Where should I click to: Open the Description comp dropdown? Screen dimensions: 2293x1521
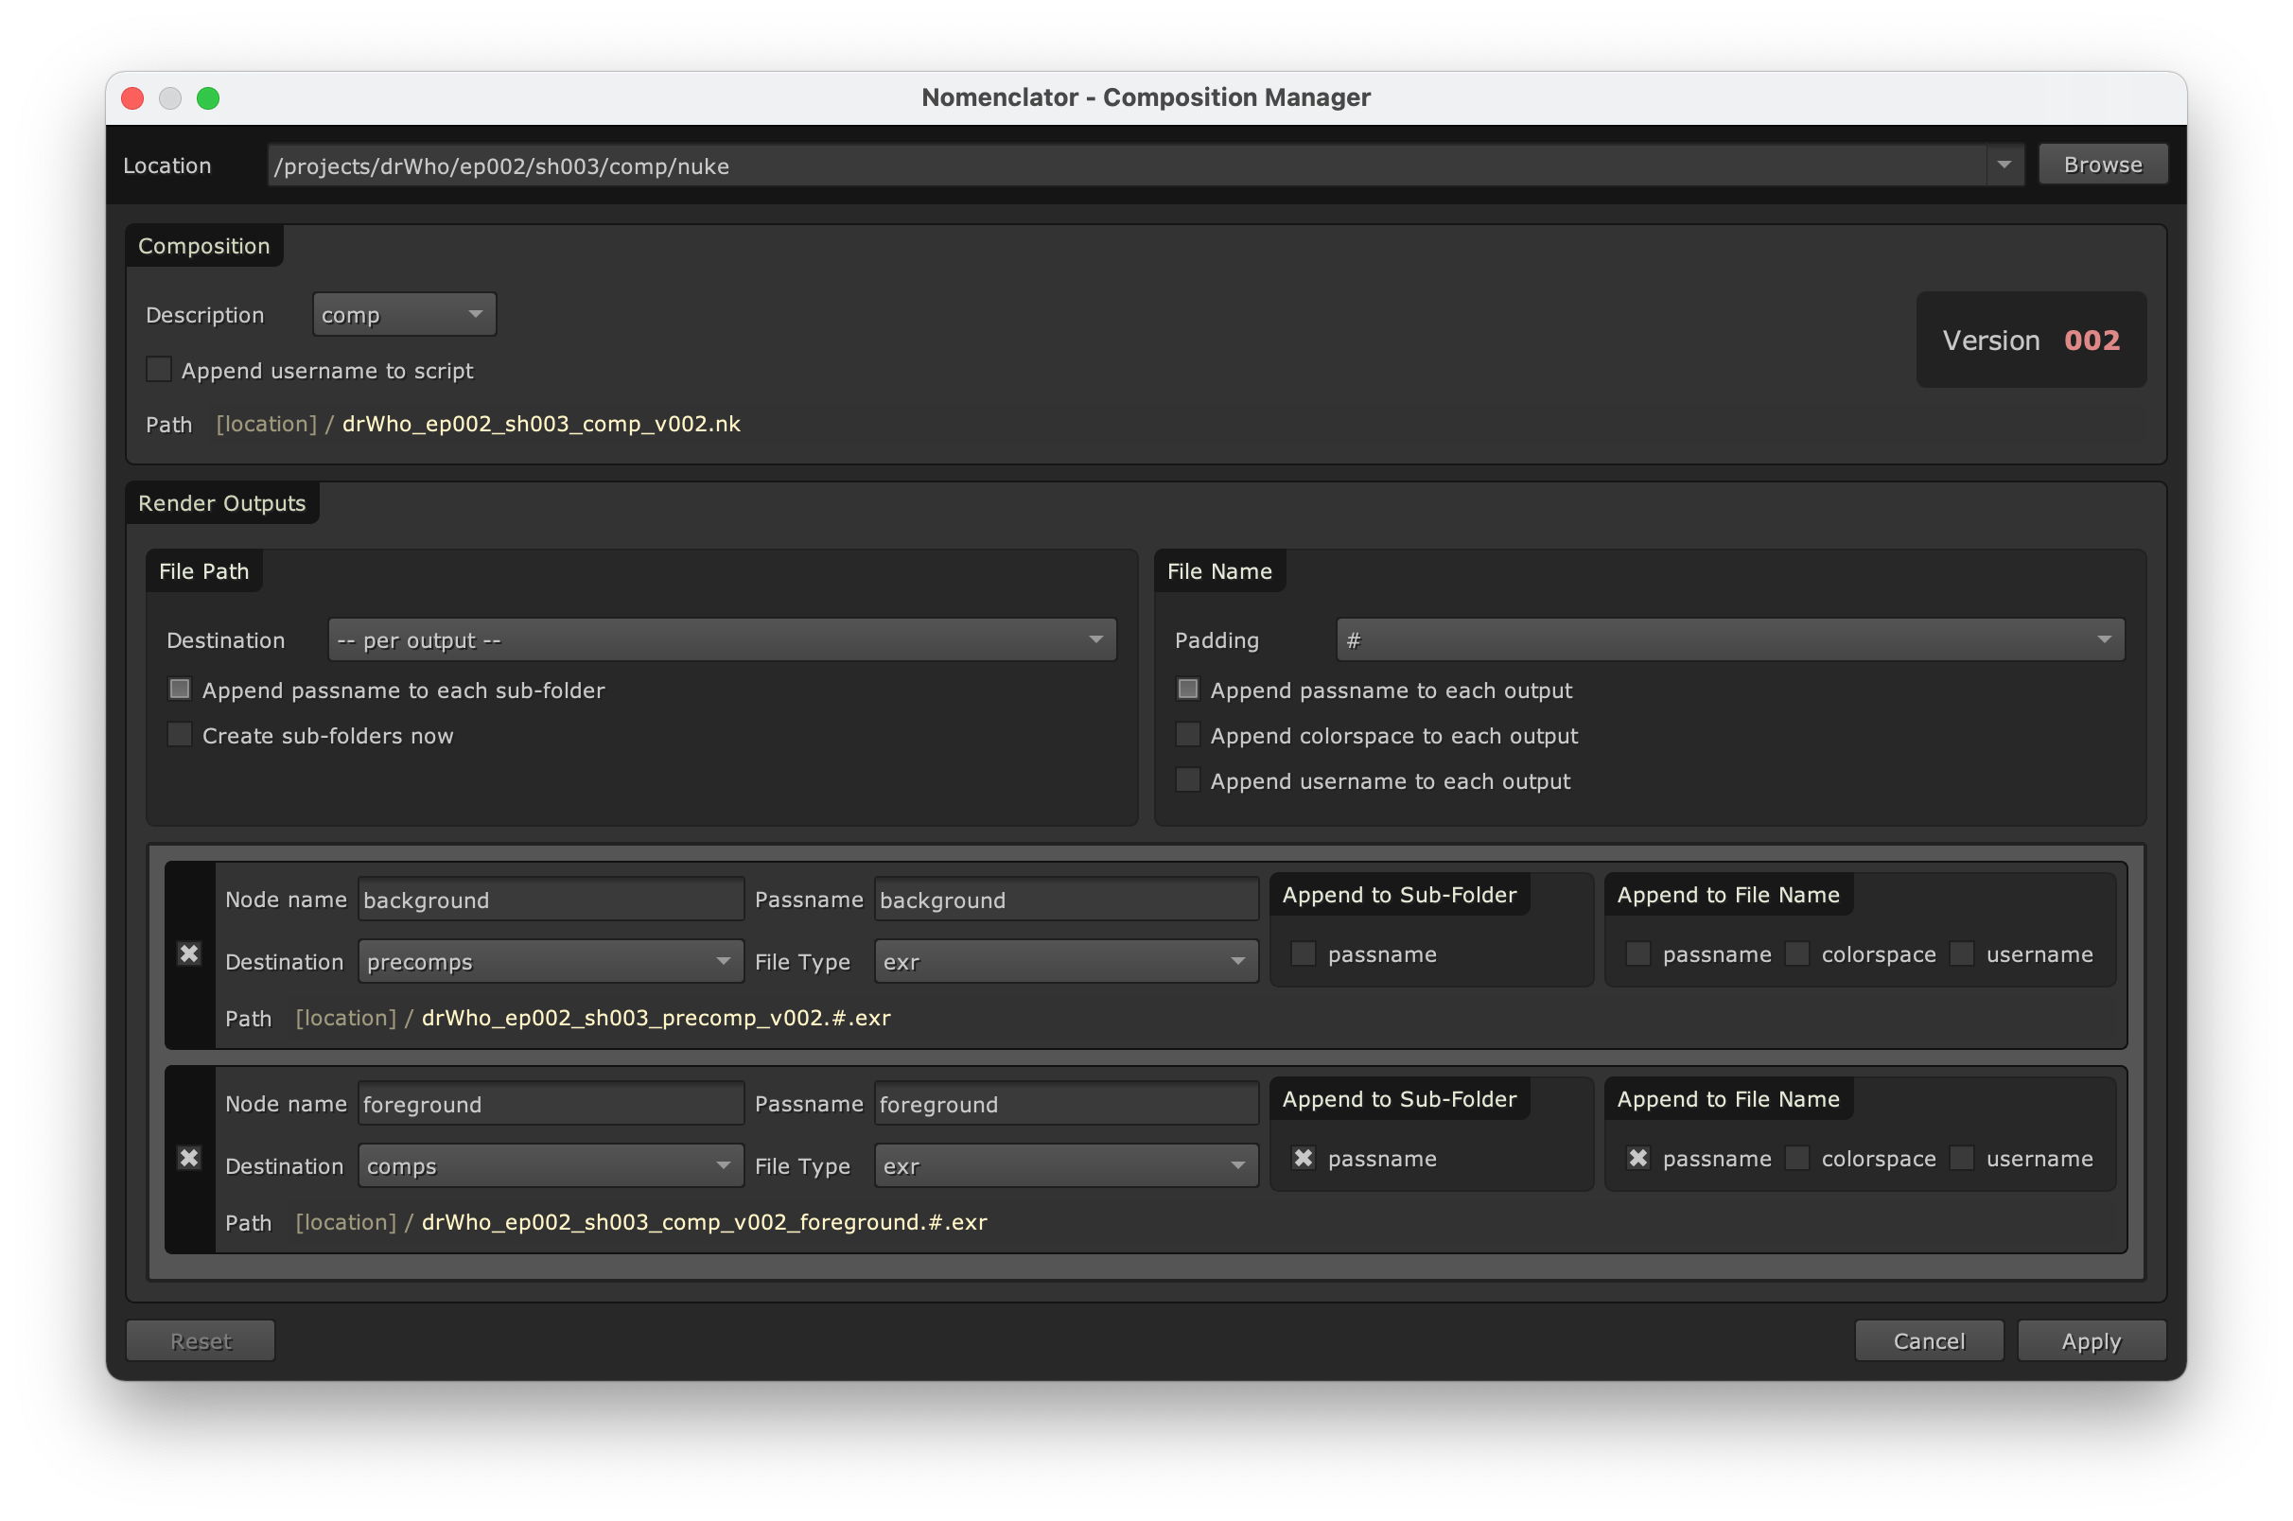[x=405, y=314]
